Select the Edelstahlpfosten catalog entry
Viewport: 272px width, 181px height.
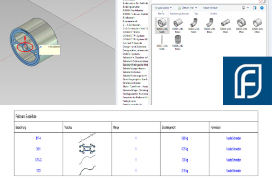point(131,72)
